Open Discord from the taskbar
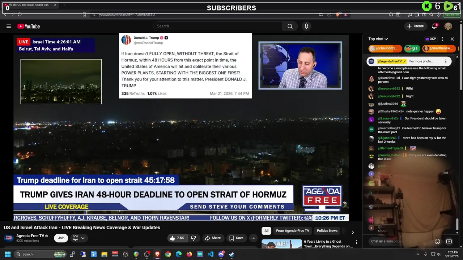463x260 pixels. click(221, 254)
